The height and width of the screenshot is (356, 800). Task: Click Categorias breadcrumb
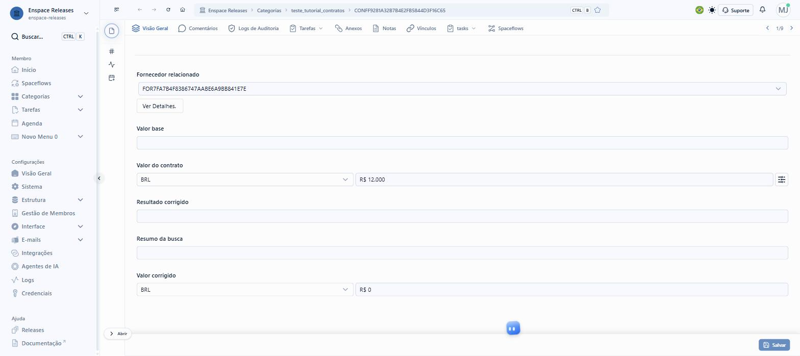tap(269, 10)
